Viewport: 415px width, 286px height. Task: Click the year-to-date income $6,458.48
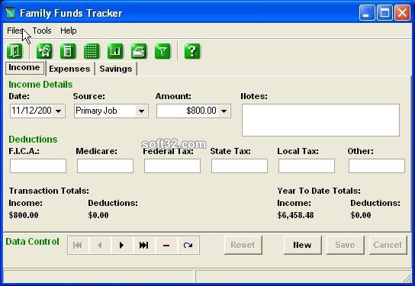(x=295, y=215)
